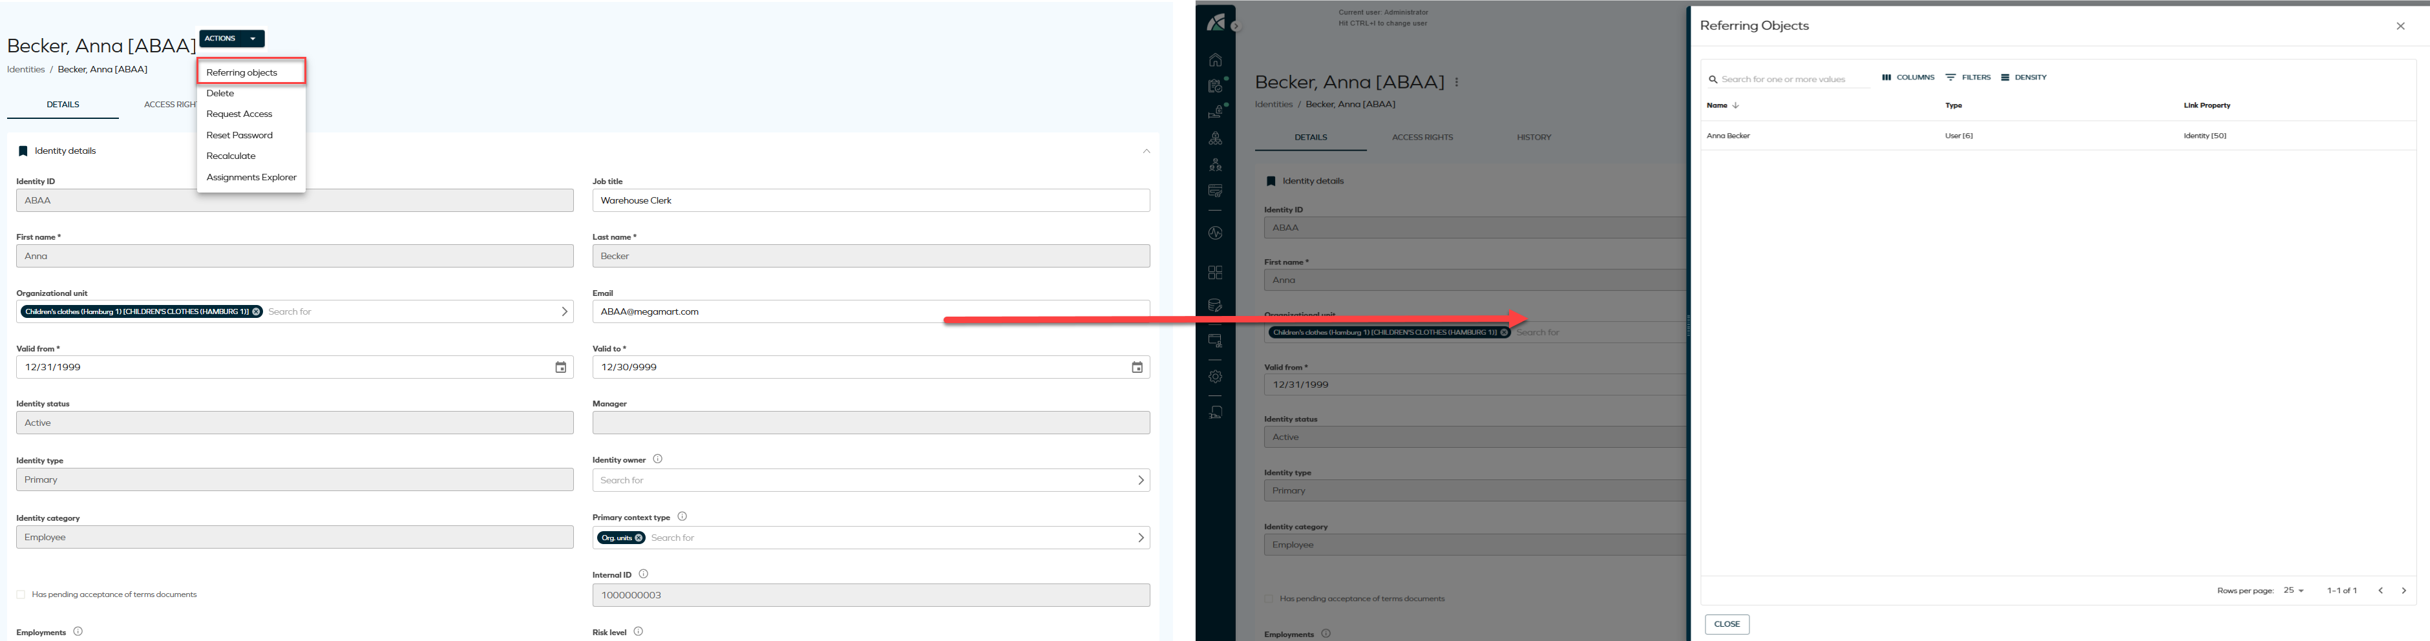Viewport: 2430px width, 641px height.
Task: Open COLUMNS options in Referring Objects
Action: click(1907, 78)
